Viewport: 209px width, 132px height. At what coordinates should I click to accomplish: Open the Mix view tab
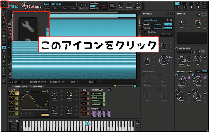(205, 7)
